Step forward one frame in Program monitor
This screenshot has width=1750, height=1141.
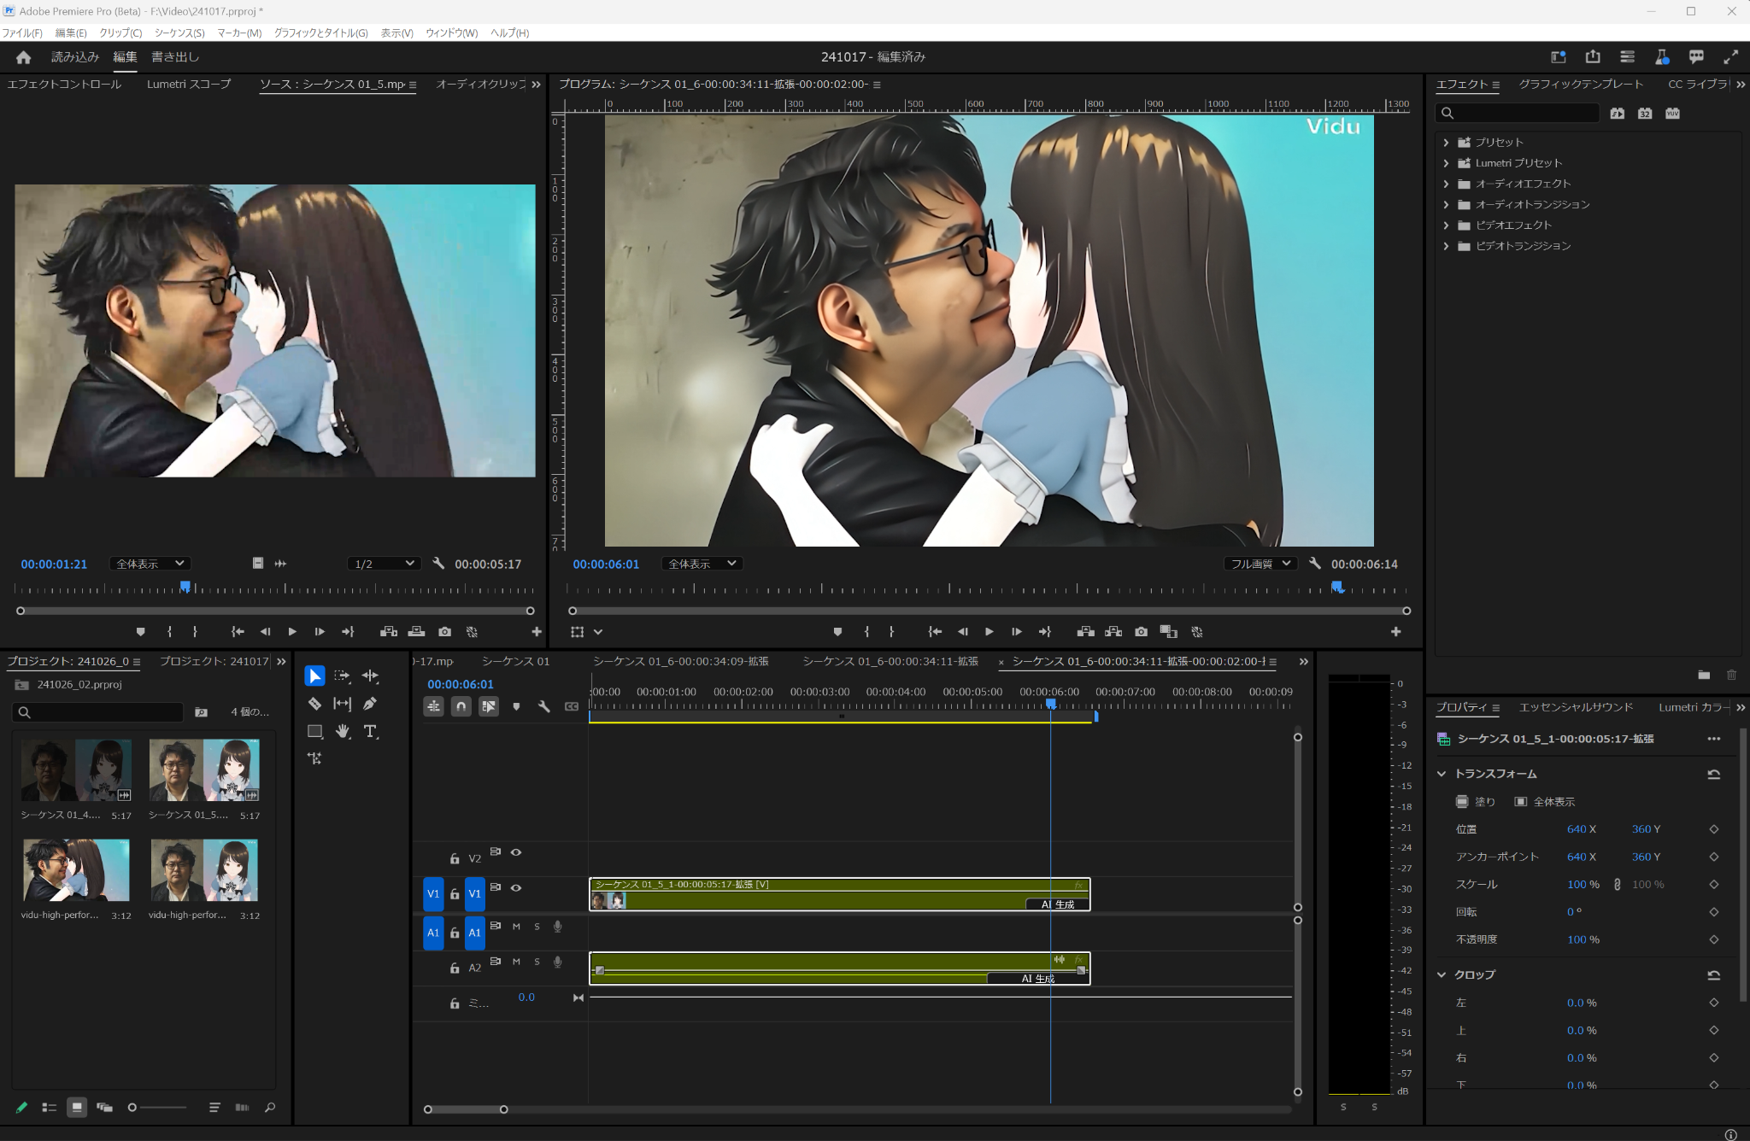(1016, 632)
